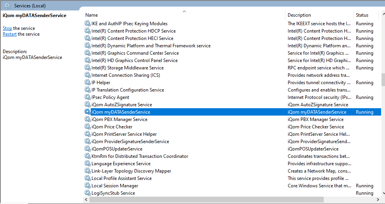Select iQom AutoZSignature Service entry
Screen dimensions: 385x204
point(122,105)
